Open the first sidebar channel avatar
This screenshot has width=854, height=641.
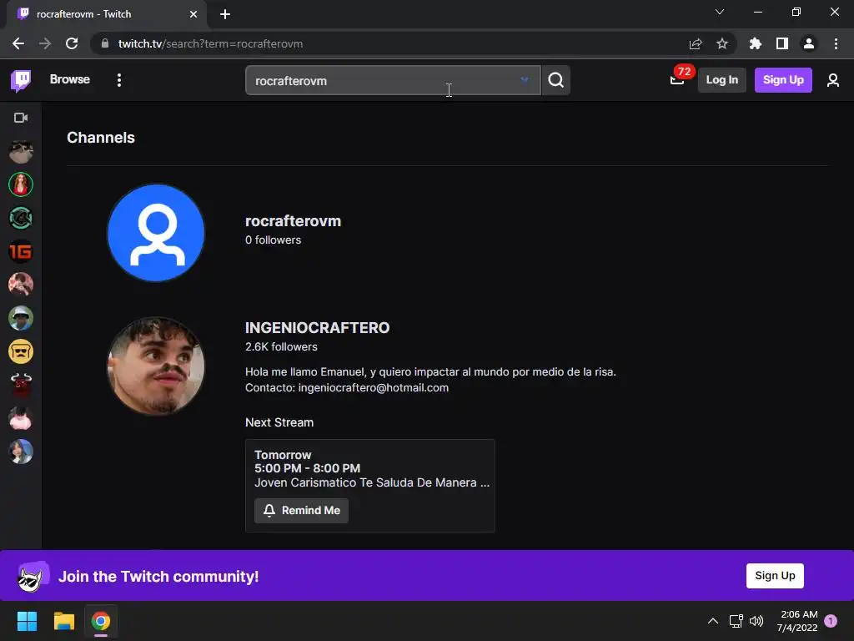click(21, 152)
